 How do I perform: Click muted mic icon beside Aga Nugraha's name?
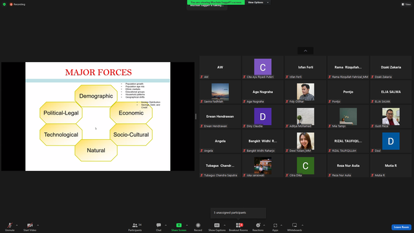(x=245, y=102)
